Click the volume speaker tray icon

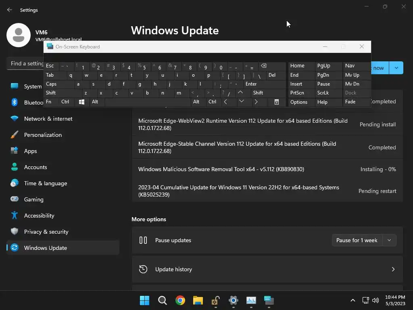375,300
